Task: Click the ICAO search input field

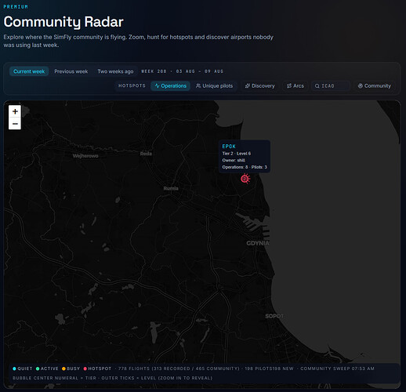Action: [x=331, y=86]
